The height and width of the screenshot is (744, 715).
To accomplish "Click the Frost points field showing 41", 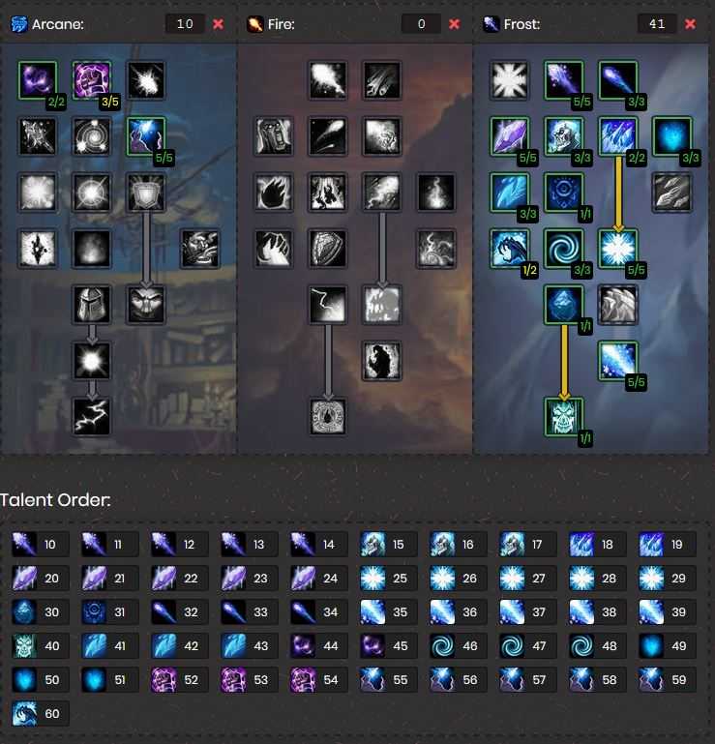I will point(657,24).
